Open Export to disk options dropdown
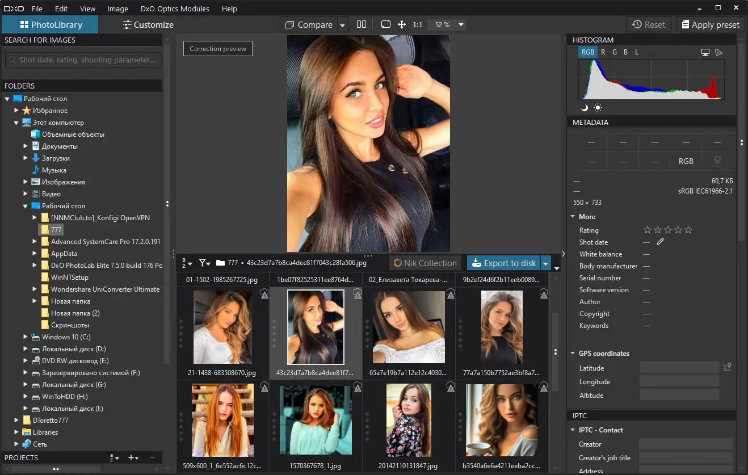 click(x=545, y=263)
